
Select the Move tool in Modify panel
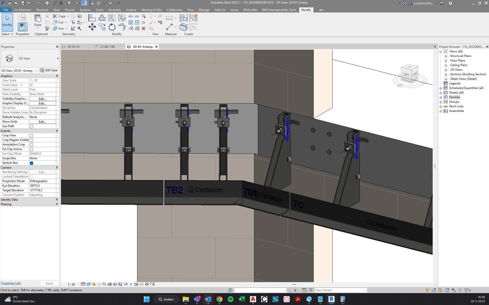point(92,27)
